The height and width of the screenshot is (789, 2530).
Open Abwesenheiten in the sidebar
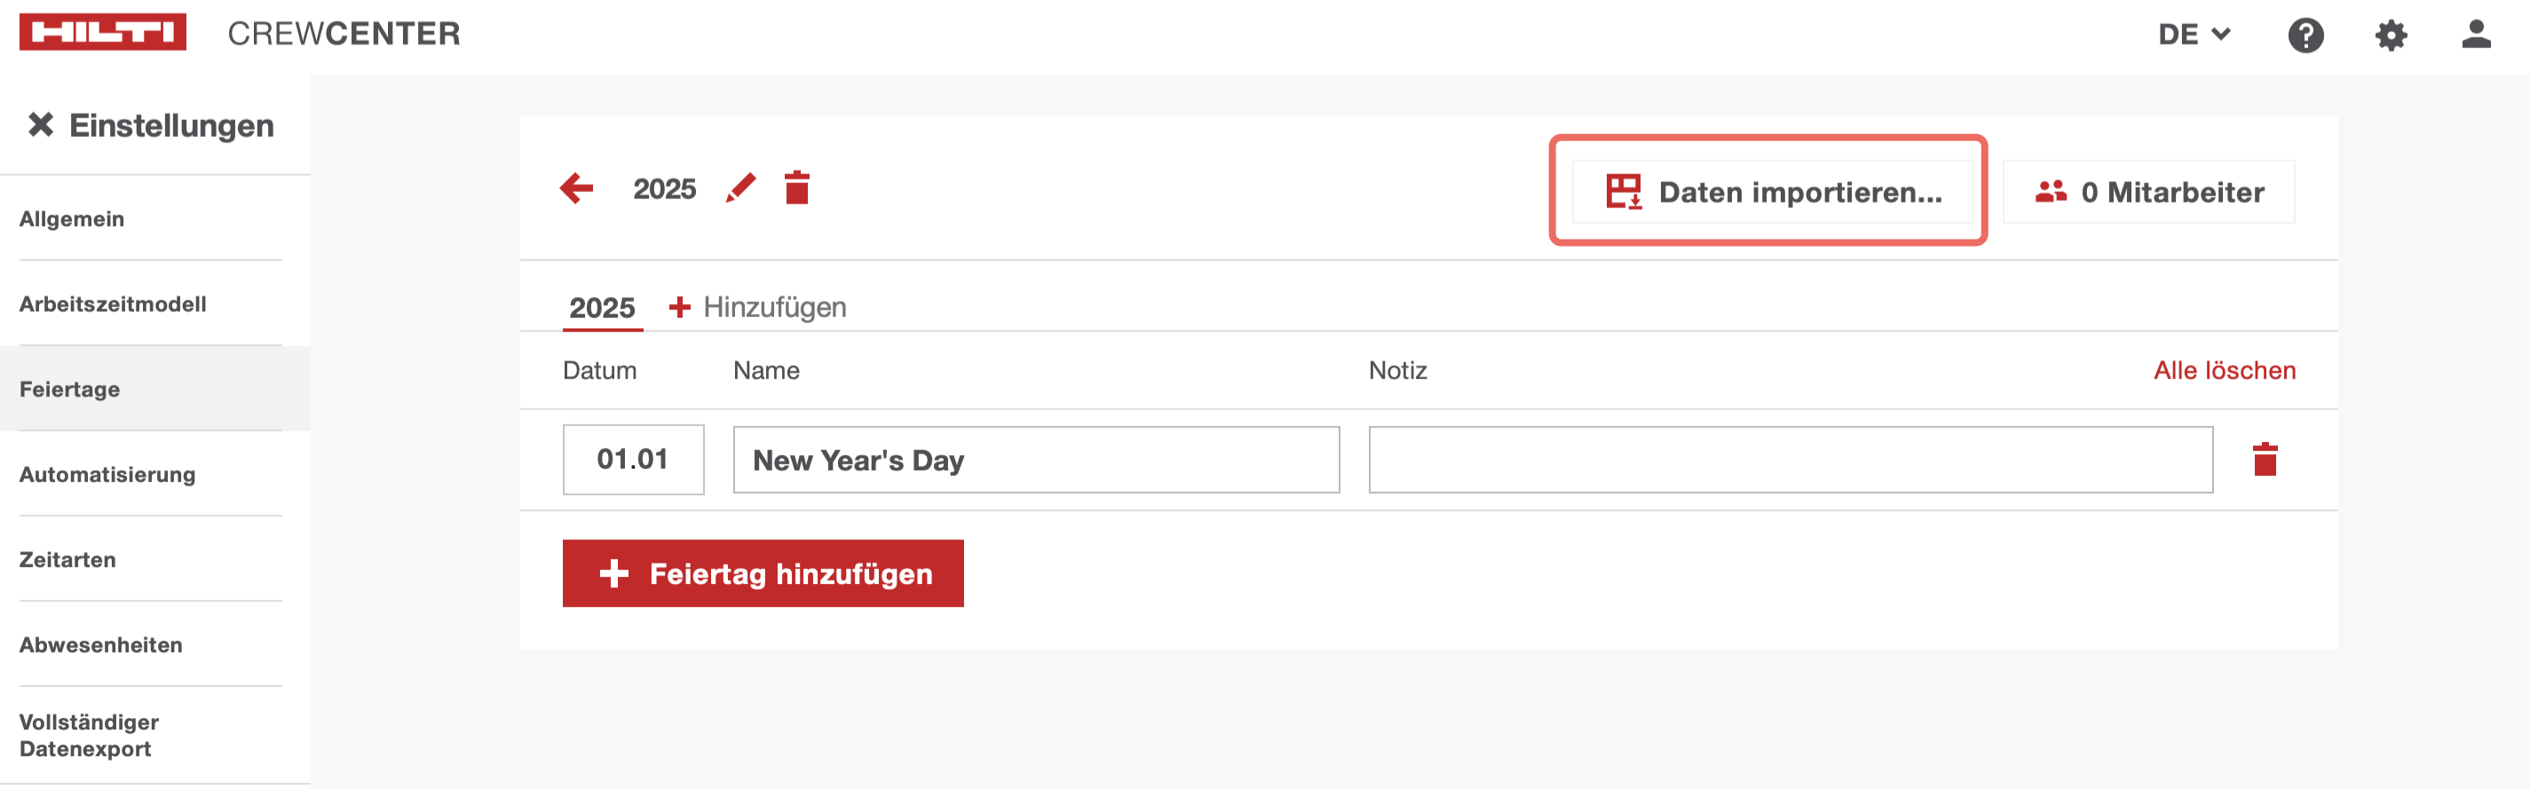click(101, 644)
